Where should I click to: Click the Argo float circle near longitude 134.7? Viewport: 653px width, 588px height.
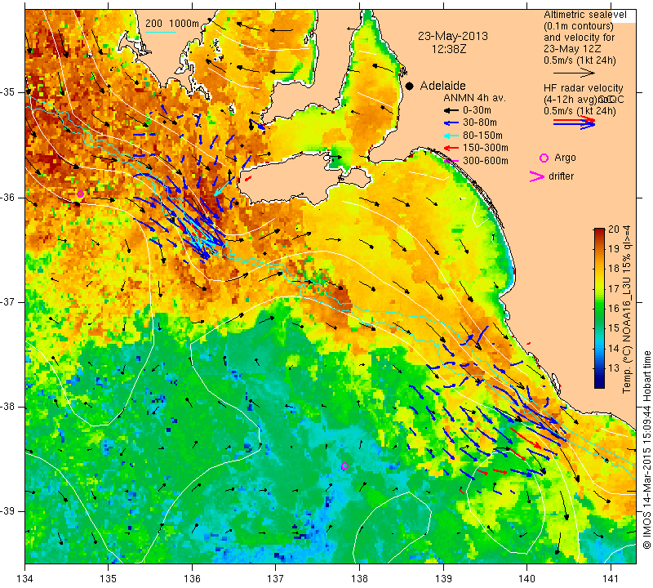point(80,194)
